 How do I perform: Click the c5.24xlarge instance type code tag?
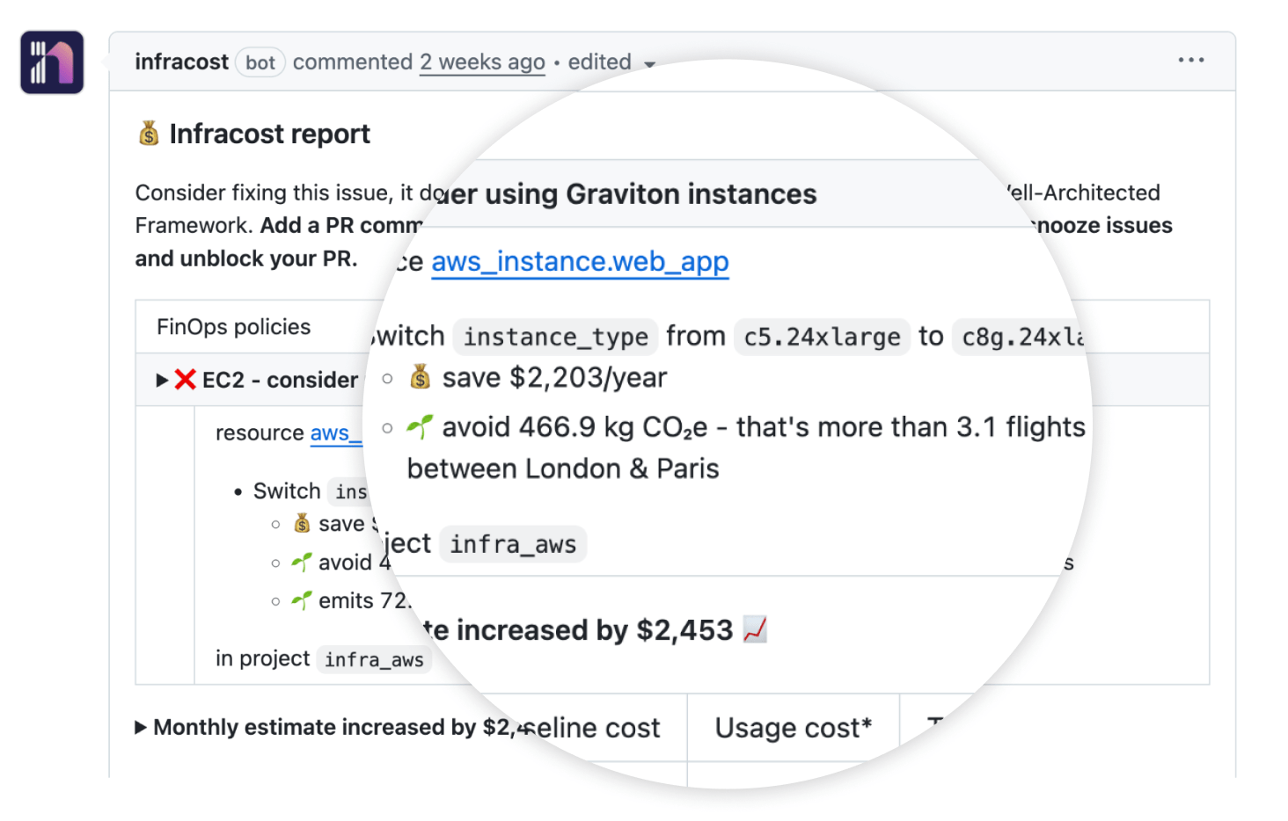click(x=821, y=336)
